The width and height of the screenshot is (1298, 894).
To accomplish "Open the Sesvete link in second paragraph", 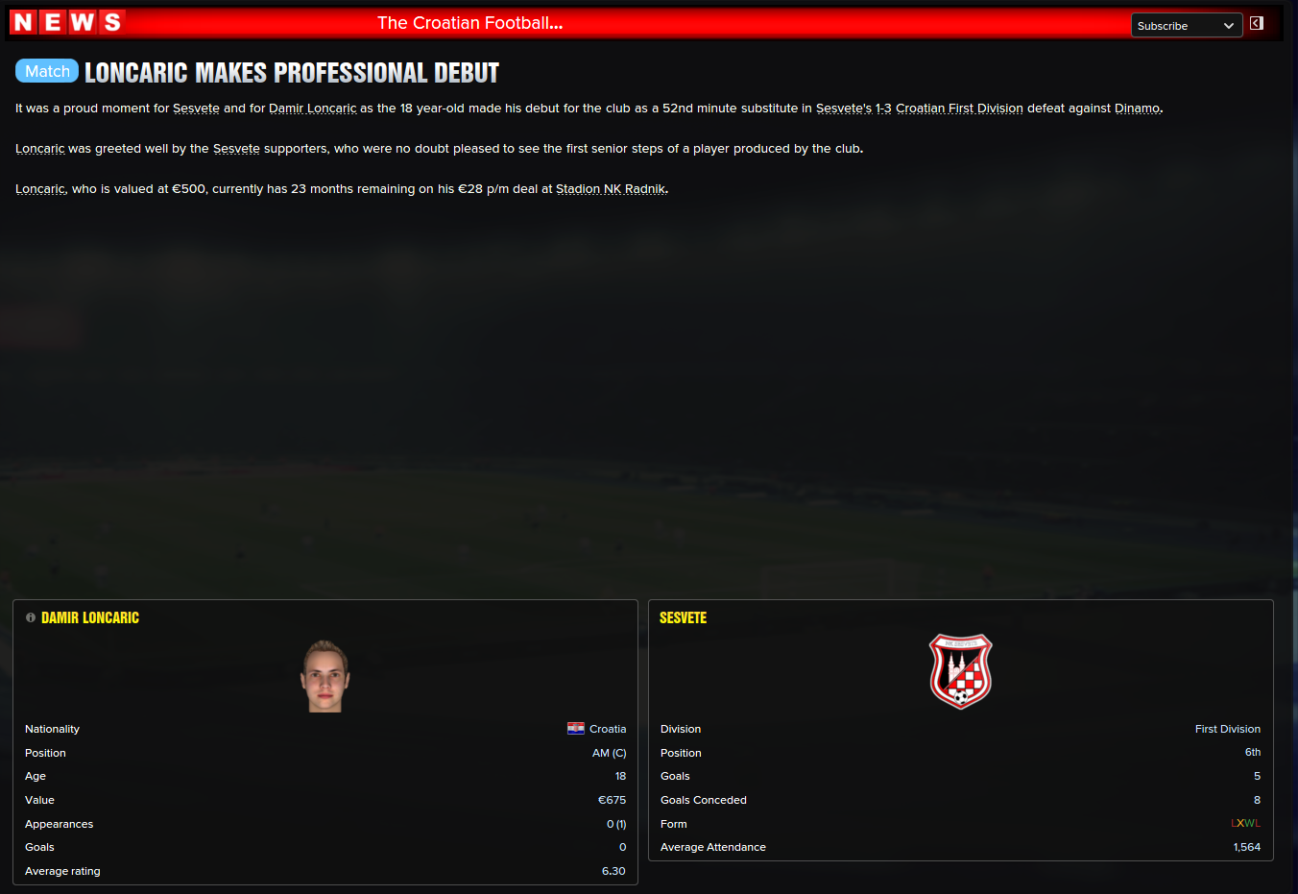I will [x=236, y=149].
